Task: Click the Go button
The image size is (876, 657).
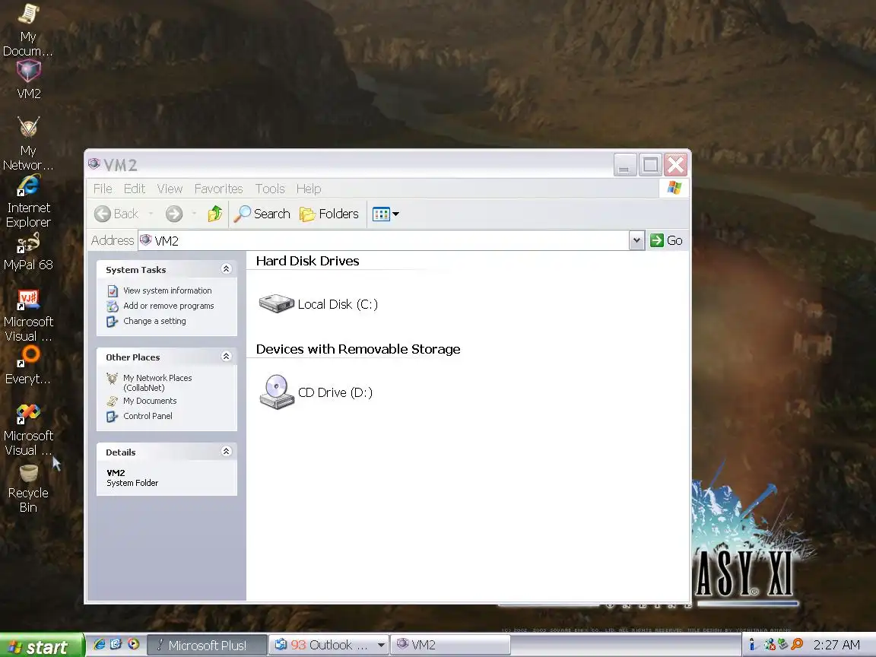Action: coord(666,241)
